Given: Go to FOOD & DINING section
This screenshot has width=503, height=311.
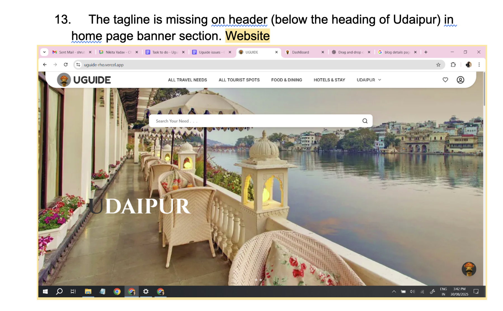Looking at the screenshot, I should (286, 80).
